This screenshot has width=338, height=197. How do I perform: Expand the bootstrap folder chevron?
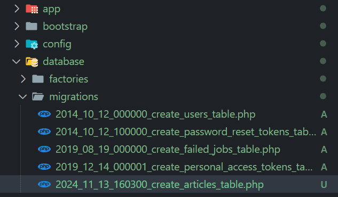17,26
